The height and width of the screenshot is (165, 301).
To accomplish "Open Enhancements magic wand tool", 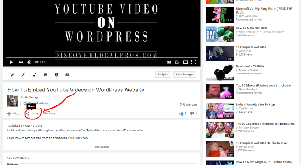I will (24, 75).
